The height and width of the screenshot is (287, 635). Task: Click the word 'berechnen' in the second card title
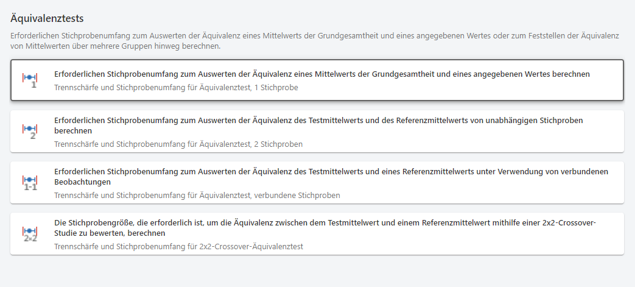[73, 131]
